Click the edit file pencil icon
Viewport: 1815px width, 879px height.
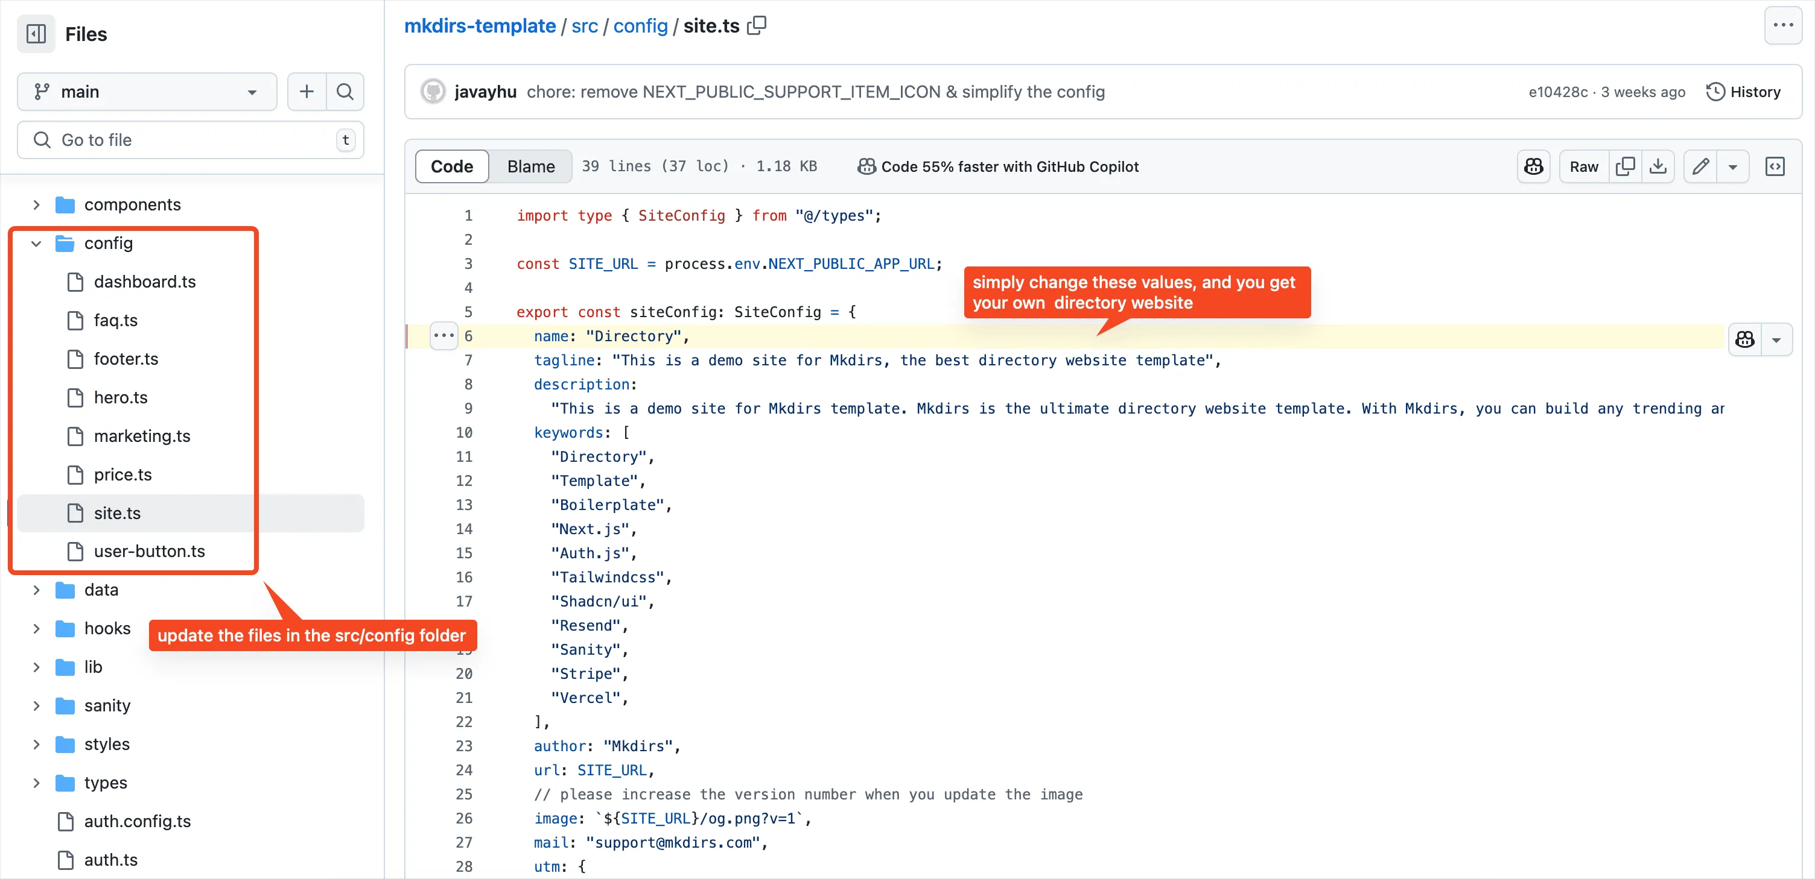1700,165
